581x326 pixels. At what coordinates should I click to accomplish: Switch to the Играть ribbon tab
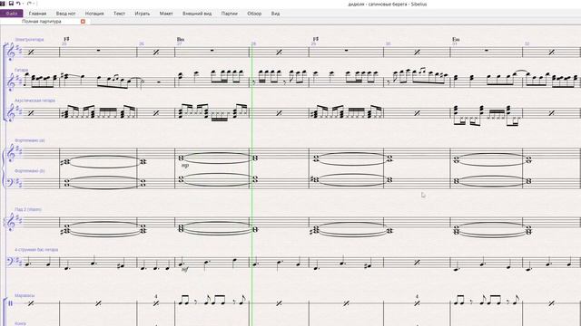click(143, 14)
